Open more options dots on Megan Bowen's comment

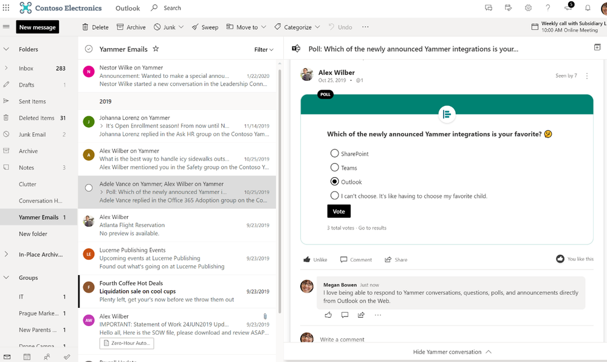tap(378, 315)
